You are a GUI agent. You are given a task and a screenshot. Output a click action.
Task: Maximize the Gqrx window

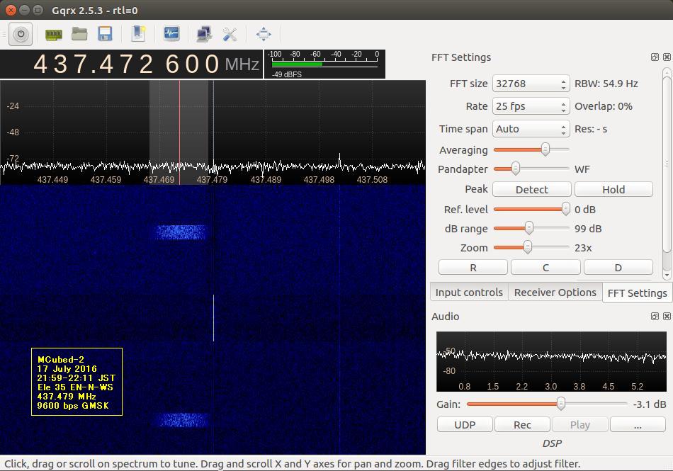(x=38, y=10)
